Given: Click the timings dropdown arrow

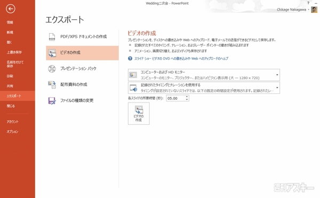Looking at the screenshot, I should pos(277,88).
